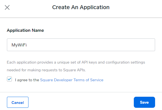Save the new MyWiFi application
The width and height of the screenshot is (162, 110).
pos(144,102)
